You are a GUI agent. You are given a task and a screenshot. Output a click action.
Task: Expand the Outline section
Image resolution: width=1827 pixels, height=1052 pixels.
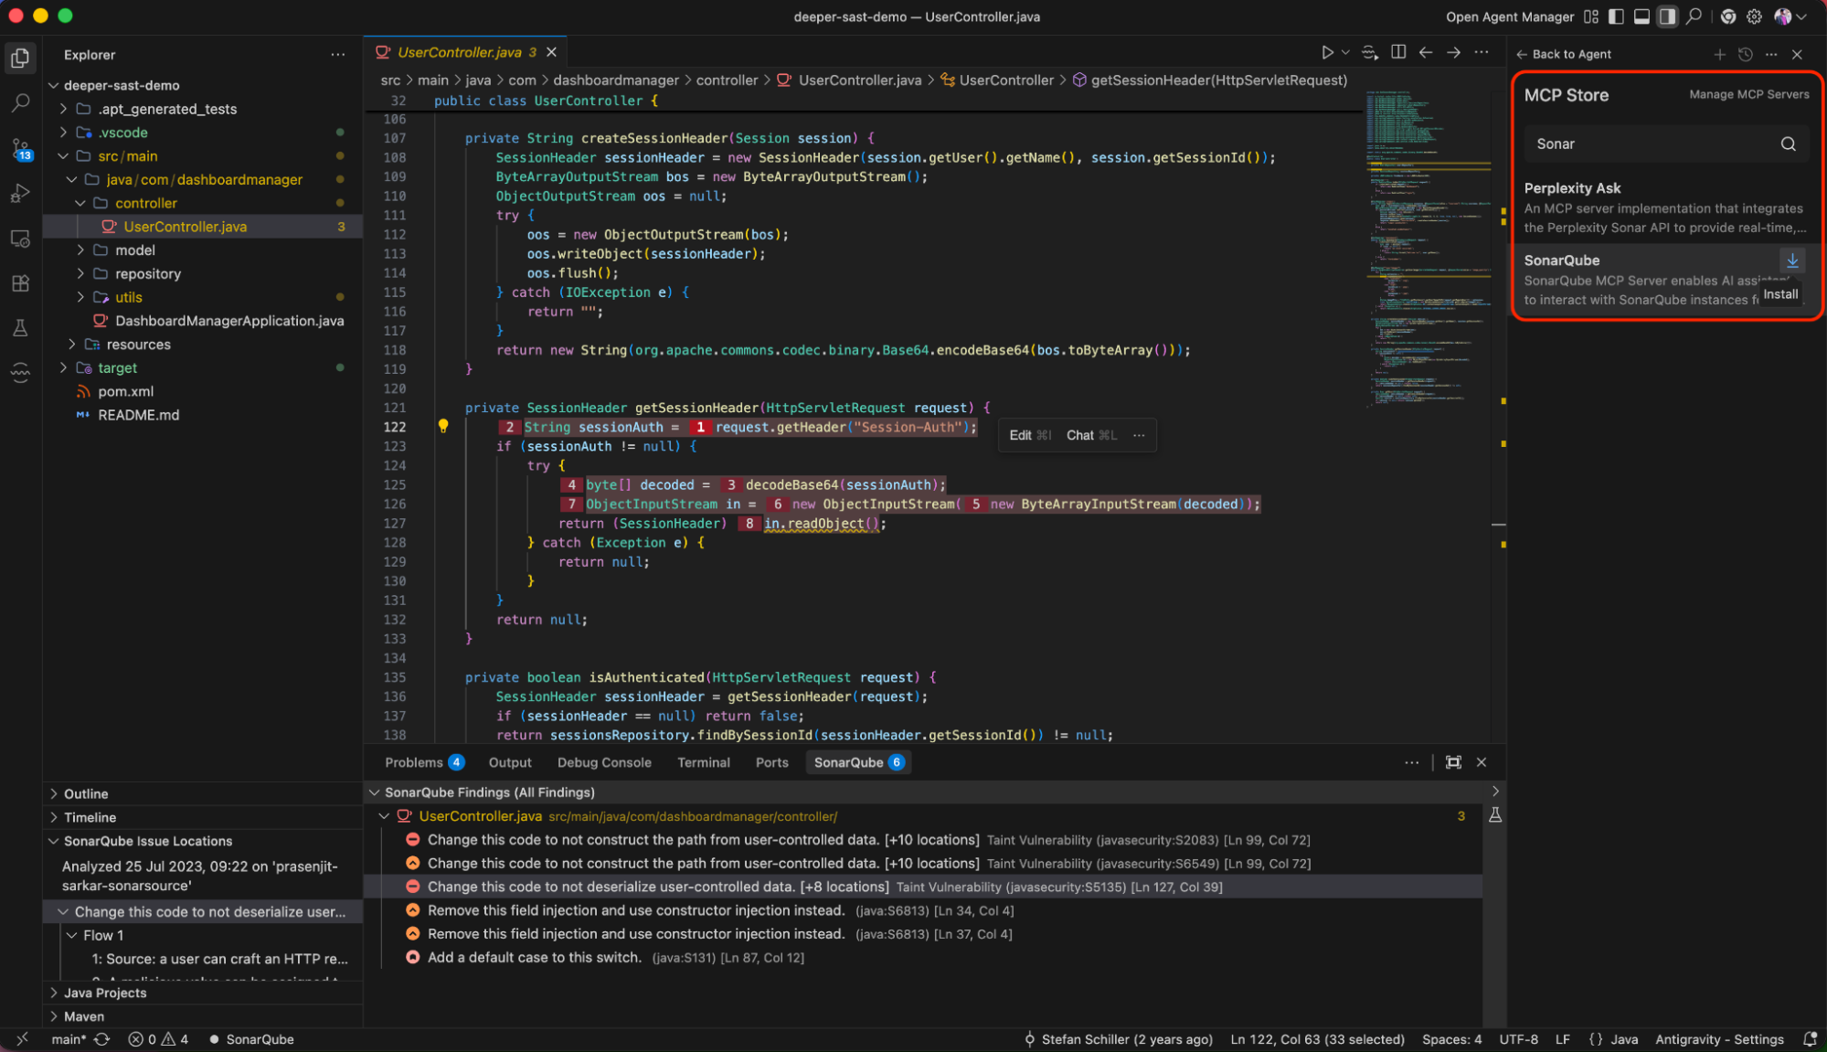coord(86,793)
